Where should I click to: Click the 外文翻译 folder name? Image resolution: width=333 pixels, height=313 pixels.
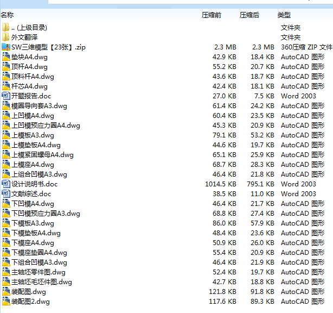pyautogui.click(x=24, y=37)
